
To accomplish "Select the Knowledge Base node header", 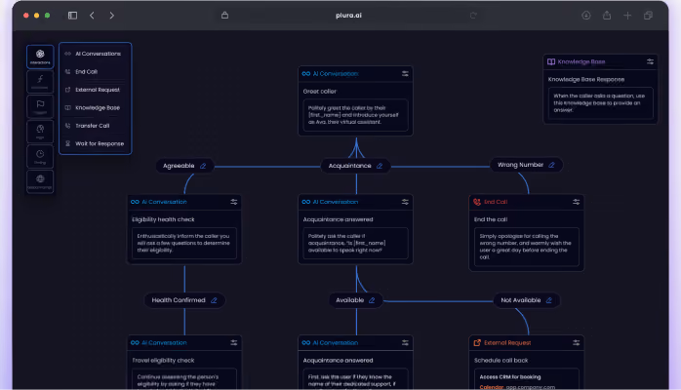I will (x=600, y=61).
